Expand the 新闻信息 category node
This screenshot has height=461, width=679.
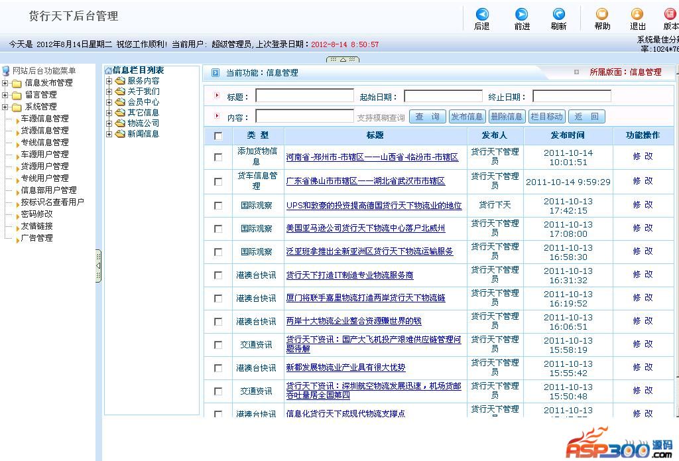109,134
